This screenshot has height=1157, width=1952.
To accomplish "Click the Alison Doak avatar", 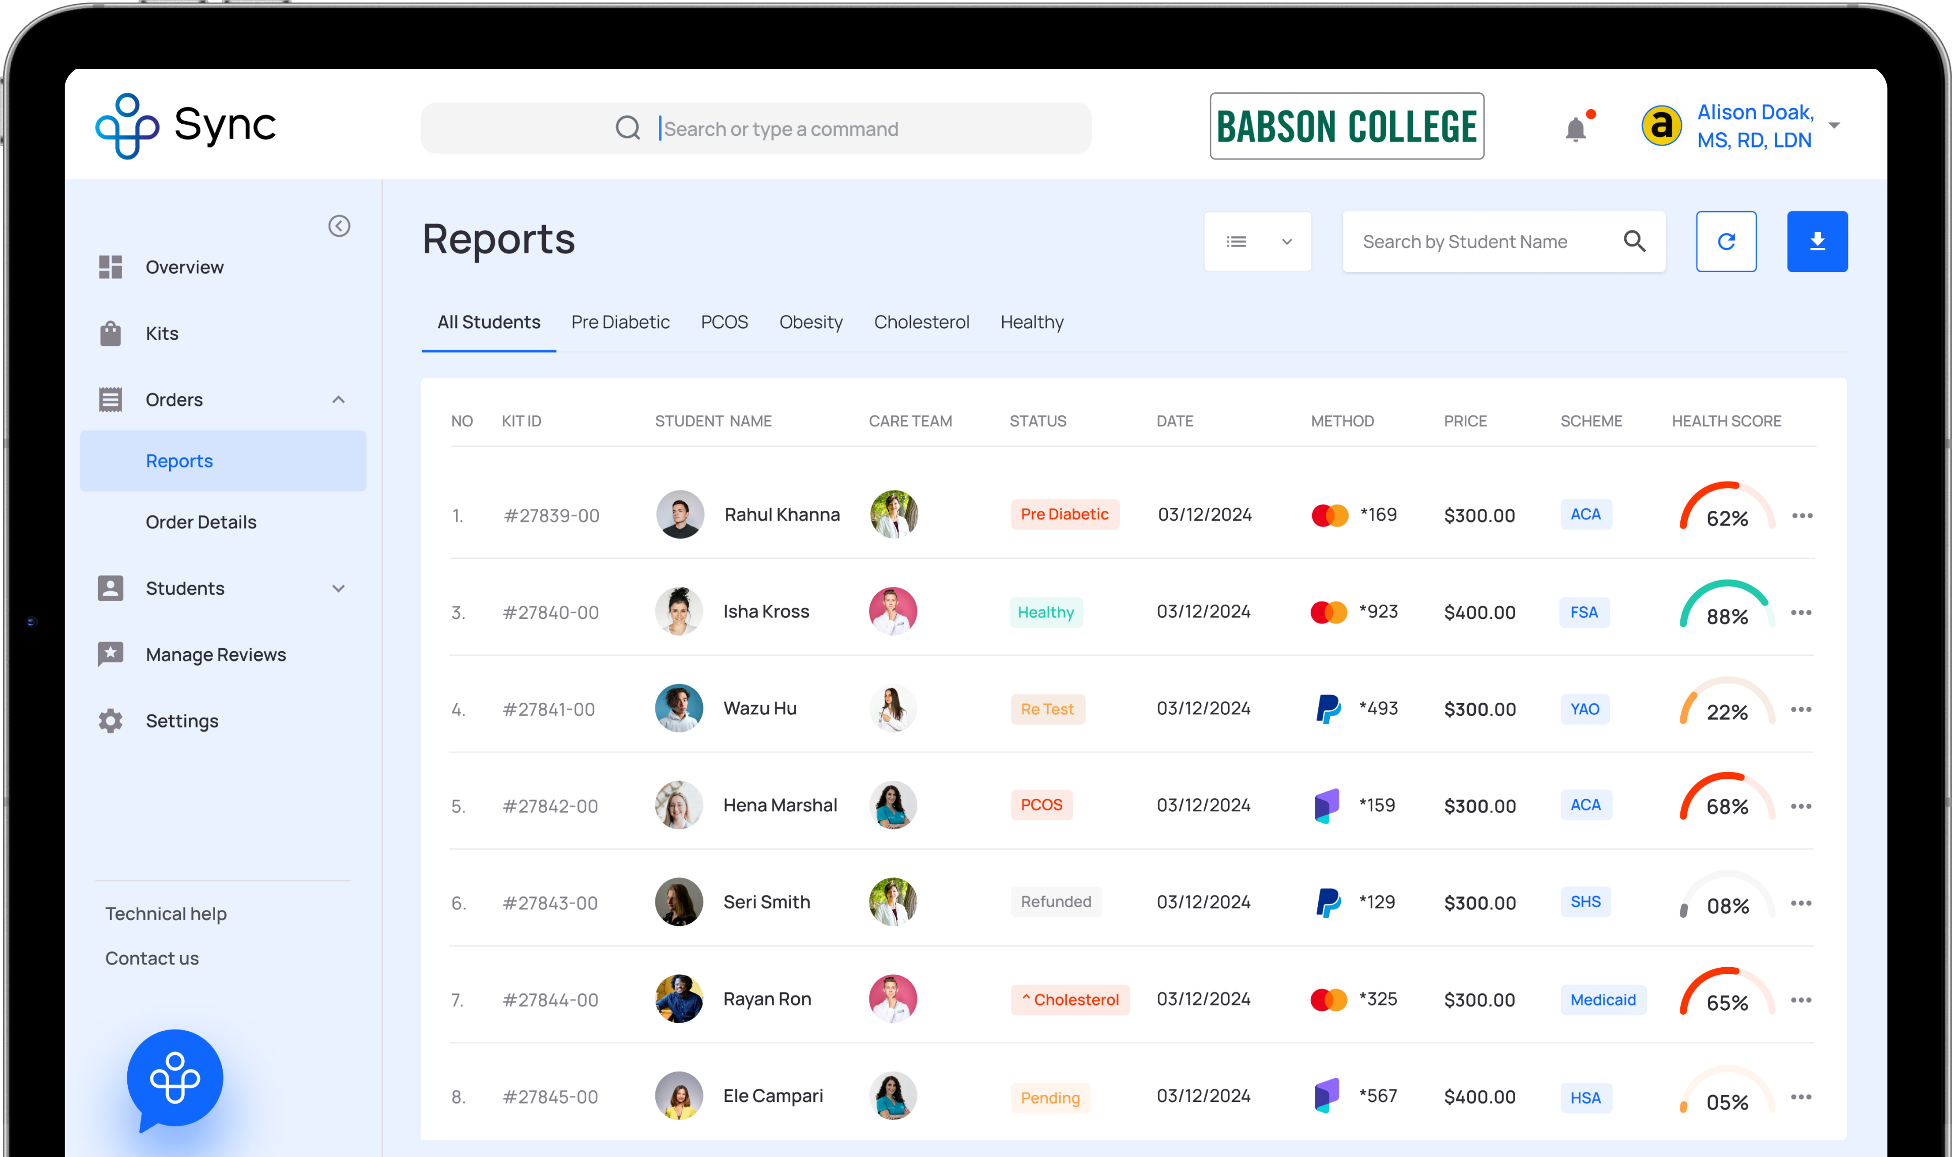I will 1662,126.
